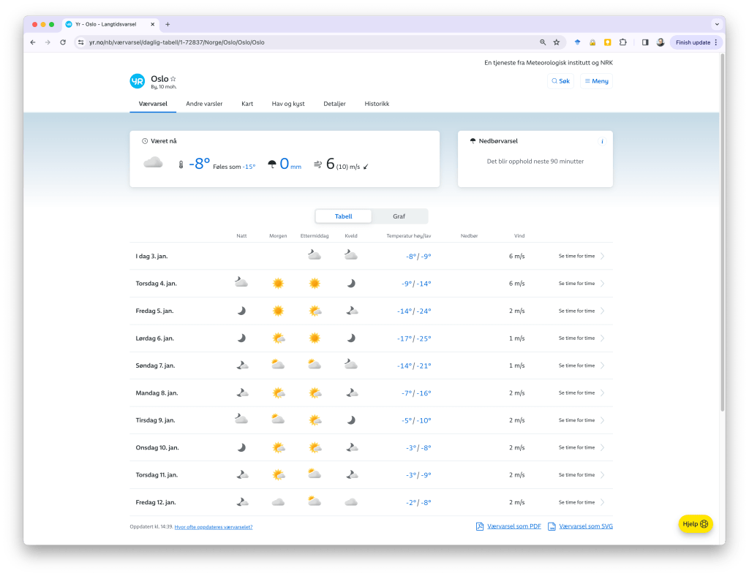Open the Nedbørvarsel info icon
749x576 pixels.
pos(601,142)
